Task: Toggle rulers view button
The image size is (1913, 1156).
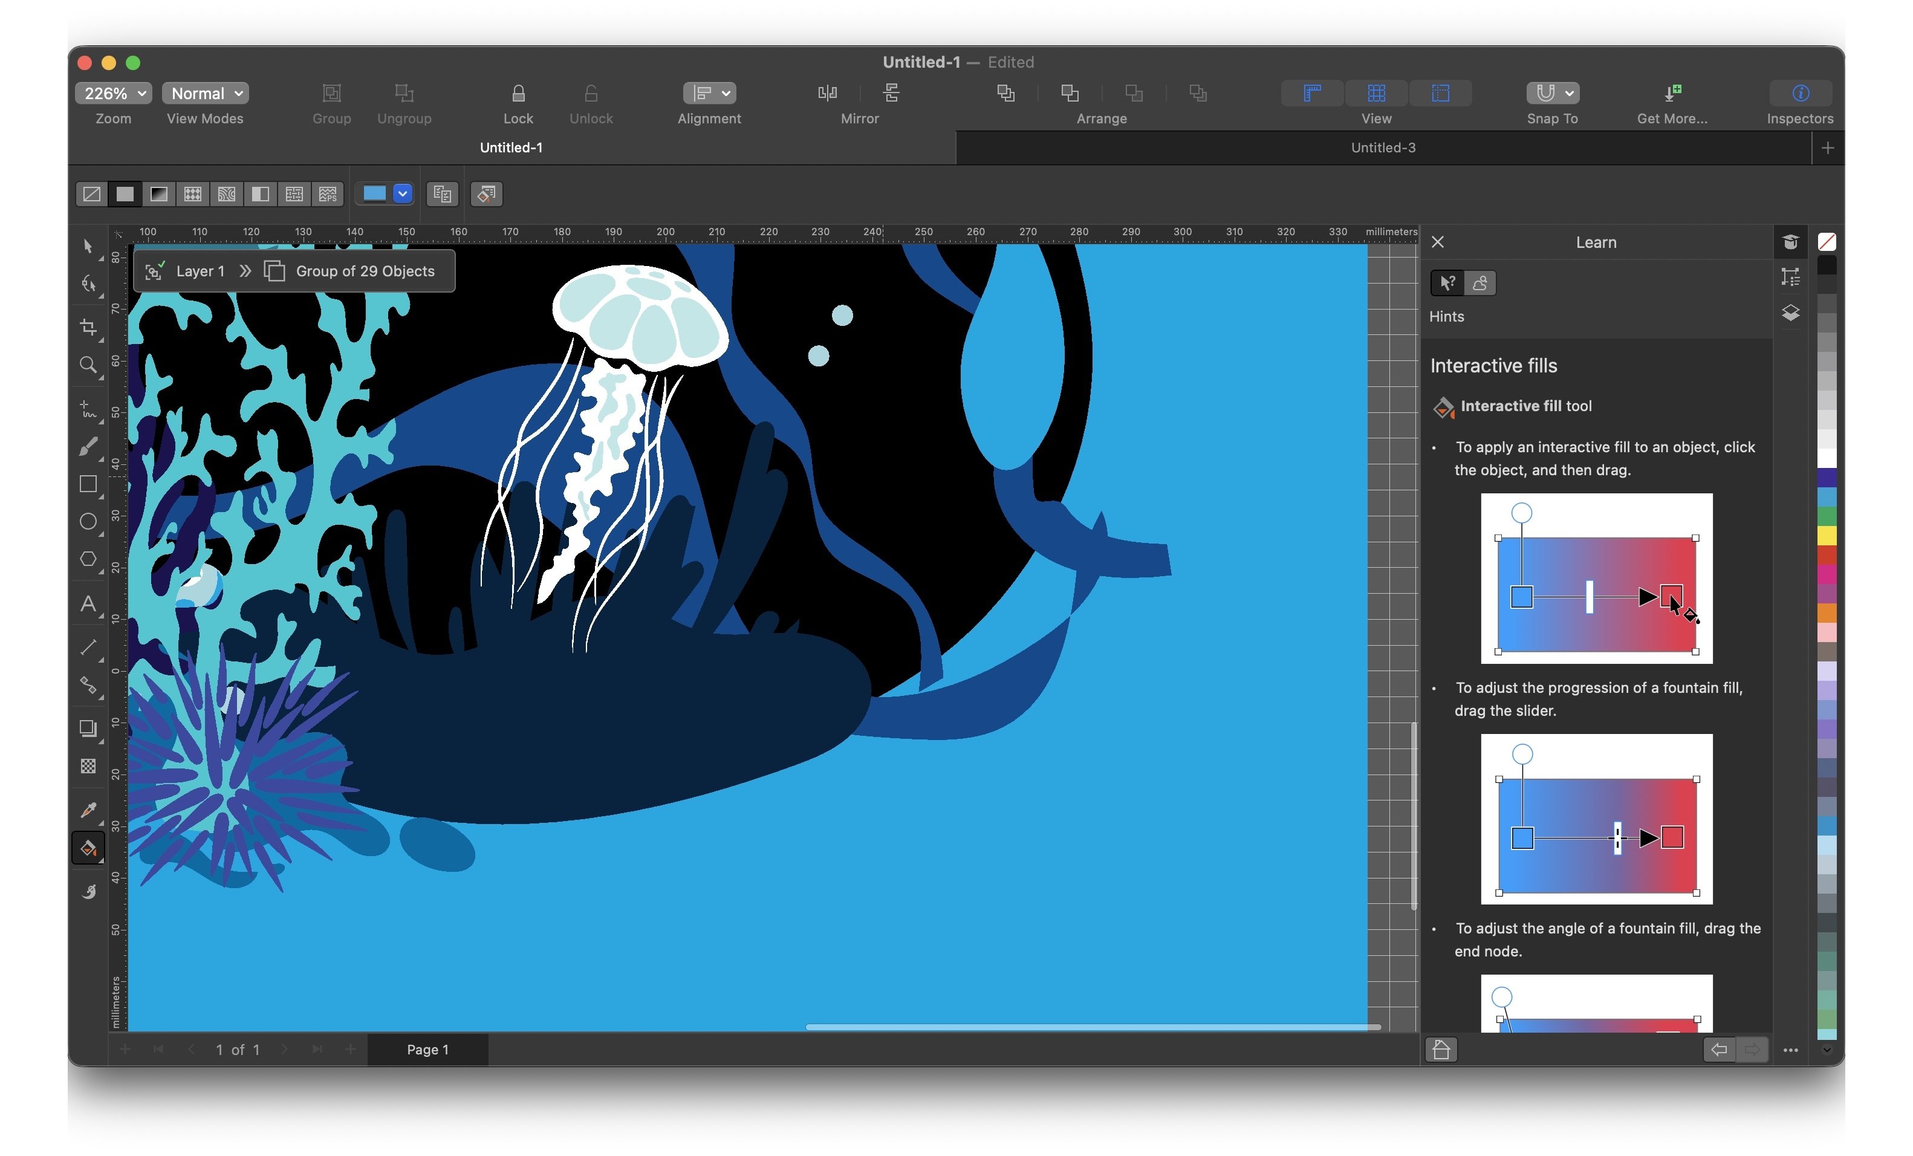Action: 1312,93
